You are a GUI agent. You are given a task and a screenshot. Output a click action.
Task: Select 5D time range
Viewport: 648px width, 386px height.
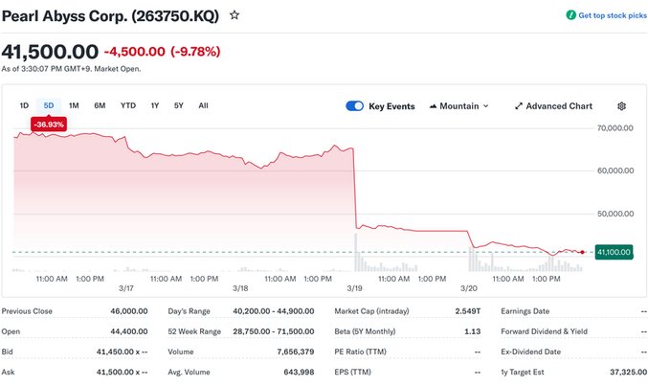[49, 106]
